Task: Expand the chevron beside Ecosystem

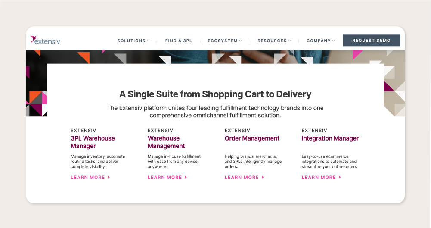Action: point(241,41)
